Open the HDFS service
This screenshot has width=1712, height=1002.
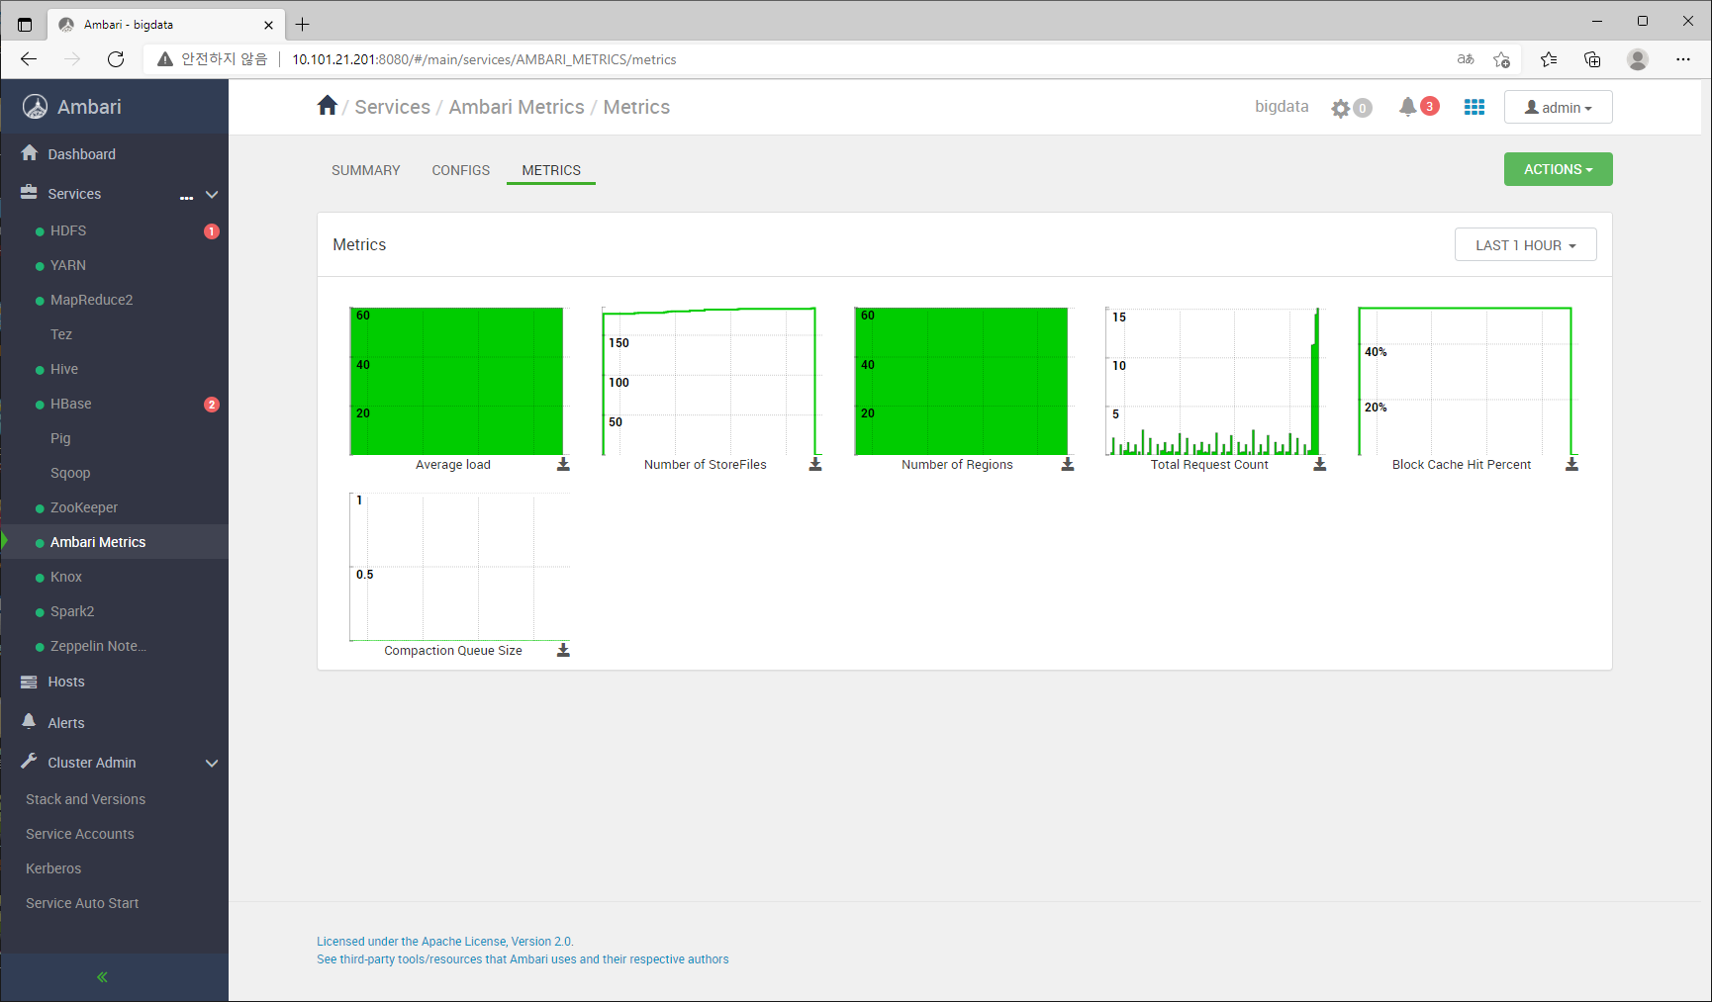(x=68, y=230)
